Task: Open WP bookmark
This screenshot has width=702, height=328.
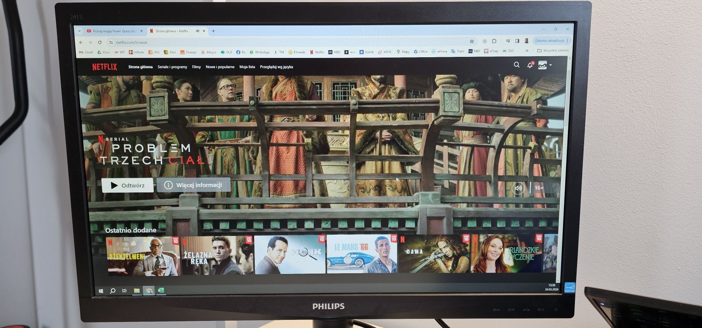Action: point(119,52)
